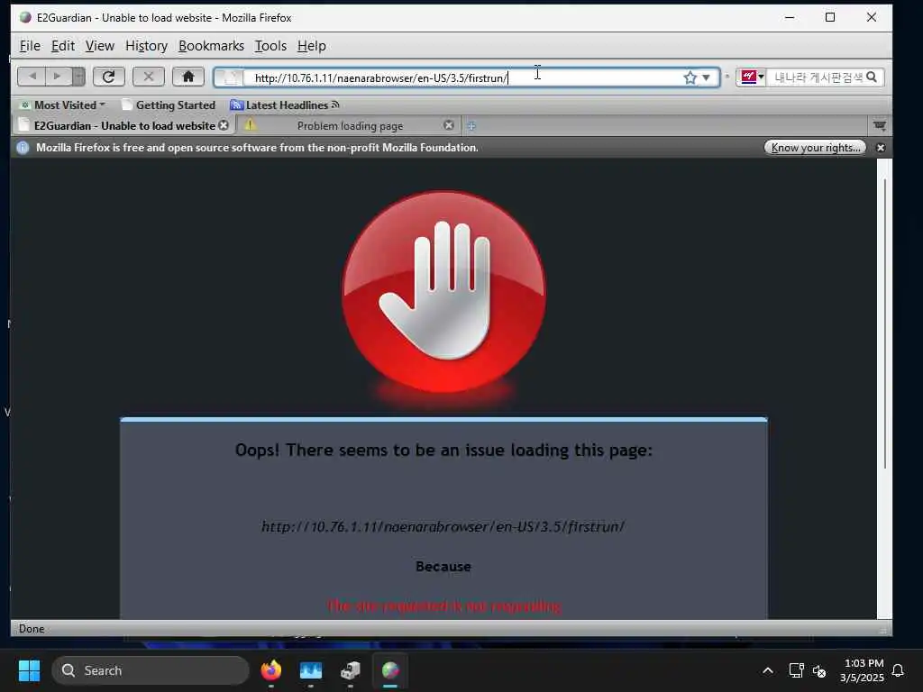The height and width of the screenshot is (692, 923).
Task: Dismiss the Mozilla info notification bar
Action: [x=881, y=148]
